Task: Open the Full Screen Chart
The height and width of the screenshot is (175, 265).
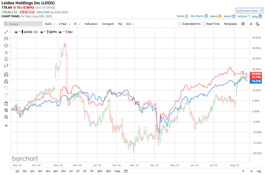Action: click(x=249, y=11)
